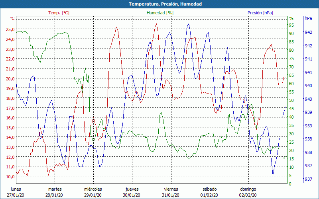Click the 'sábado' day label
This screenshot has width=319, height=199.
pos(210,189)
